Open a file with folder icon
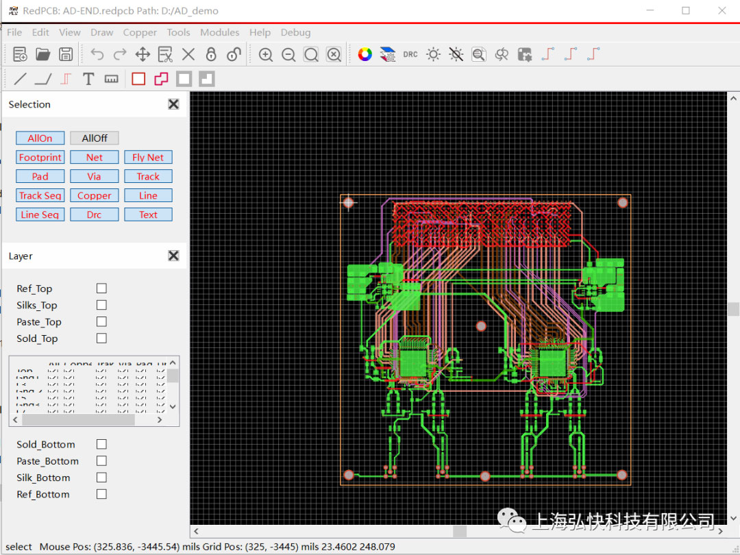Screen dimensions: 740x555 (x=43, y=54)
